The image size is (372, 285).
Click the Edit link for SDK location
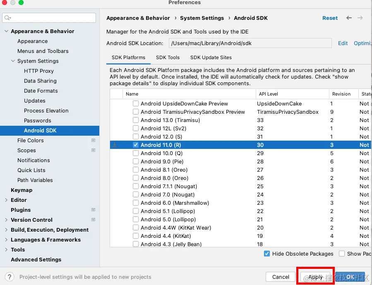point(343,43)
